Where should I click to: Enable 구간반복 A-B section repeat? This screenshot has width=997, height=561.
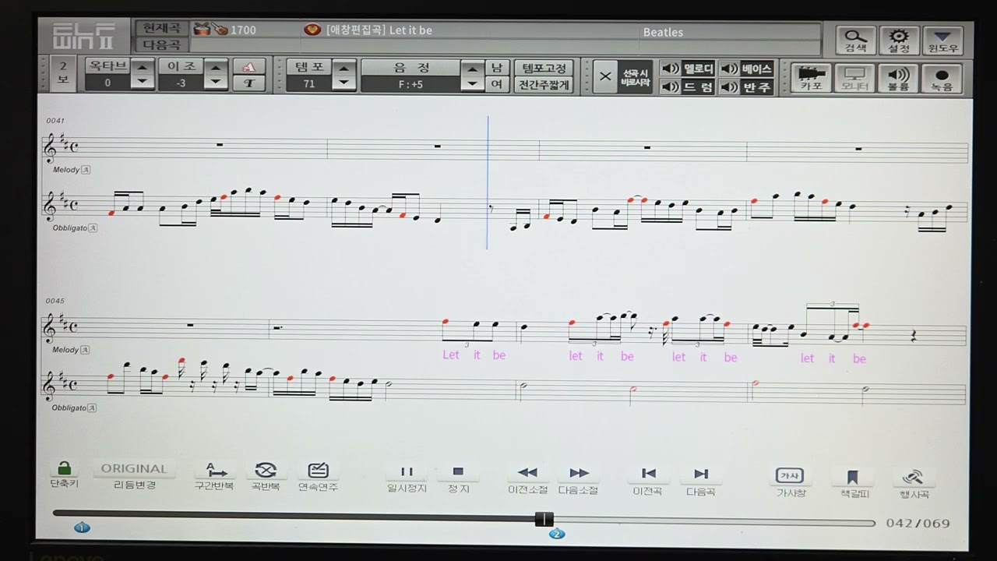(x=214, y=476)
